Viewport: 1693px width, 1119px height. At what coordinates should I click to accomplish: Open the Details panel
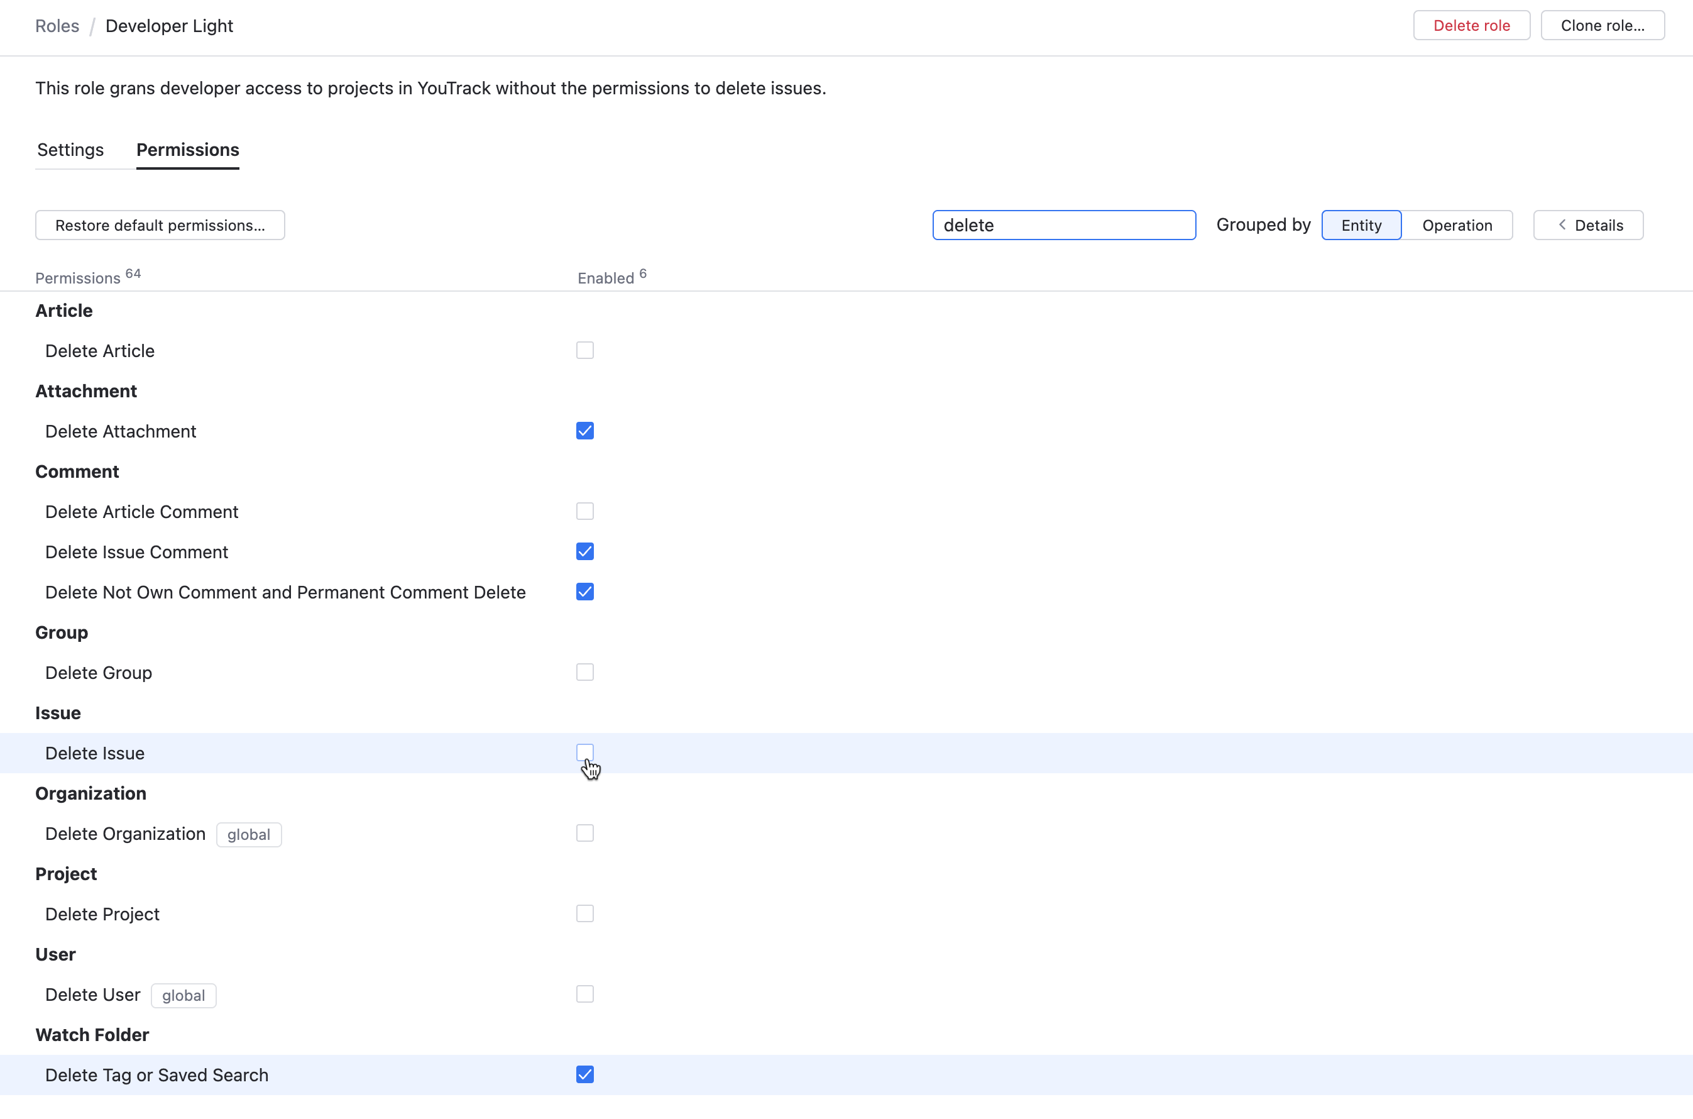[x=1587, y=225]
